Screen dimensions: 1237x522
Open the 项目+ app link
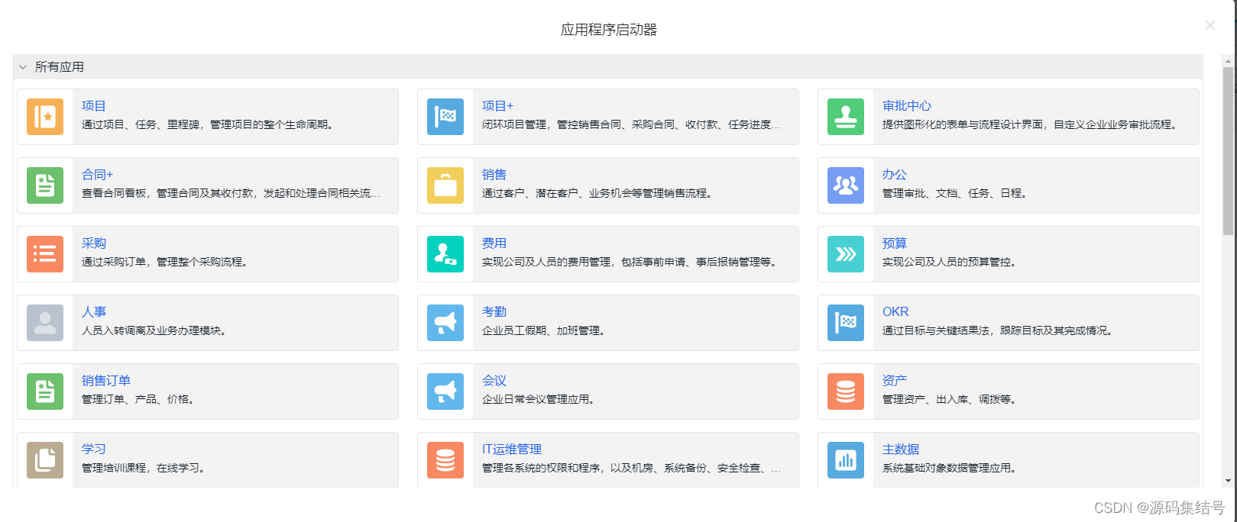click(x=497, y=106)
